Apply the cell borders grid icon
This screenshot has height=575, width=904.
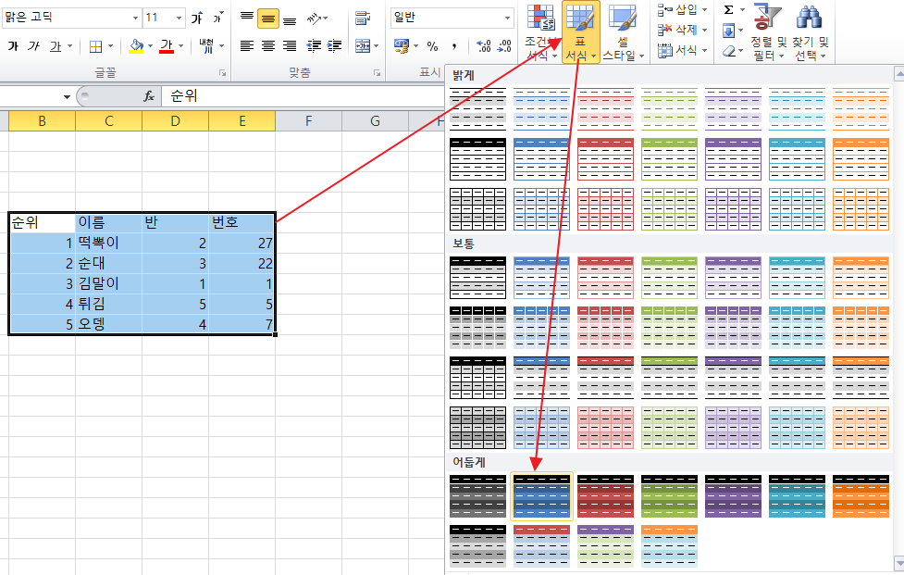[95, 46]
